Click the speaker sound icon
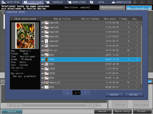Screen dimensions: 153x114 (142, 2)
